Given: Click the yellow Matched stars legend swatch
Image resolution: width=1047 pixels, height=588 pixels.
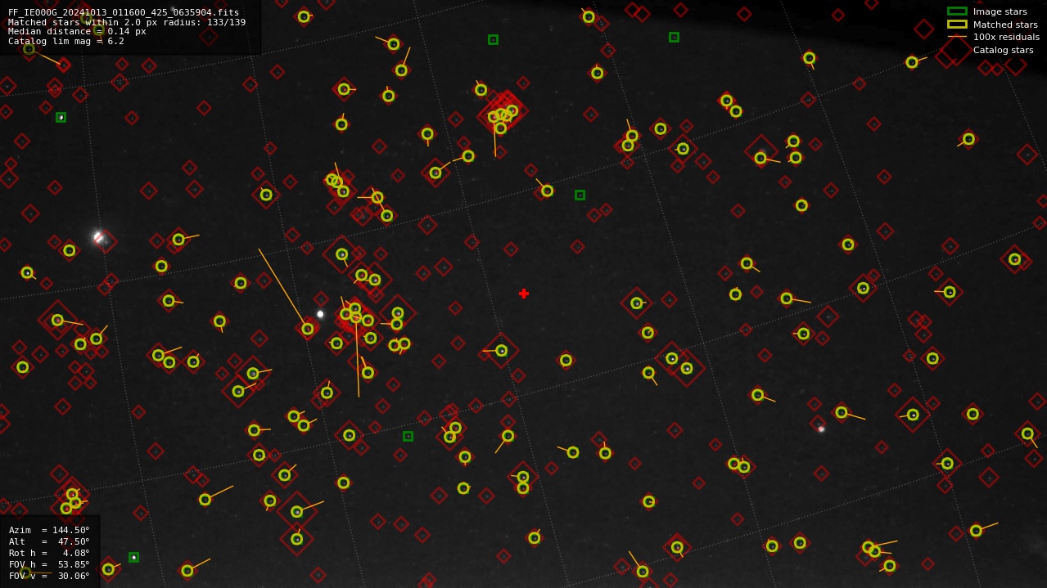Looking at the screenshot, I should (x=957, y=25).
